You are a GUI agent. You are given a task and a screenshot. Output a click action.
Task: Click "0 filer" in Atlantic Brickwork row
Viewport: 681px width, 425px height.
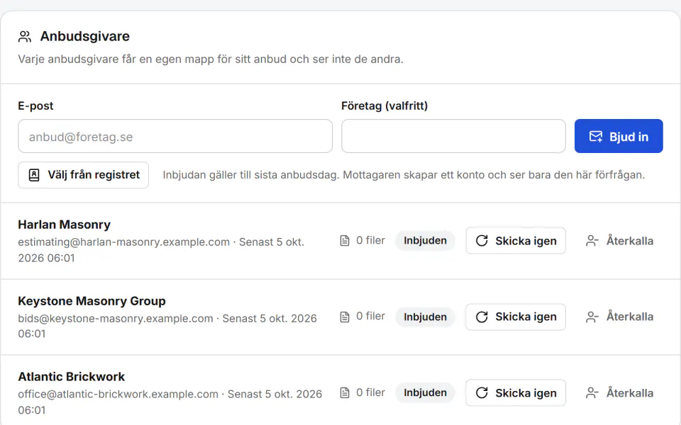click(x=370, y=392)
